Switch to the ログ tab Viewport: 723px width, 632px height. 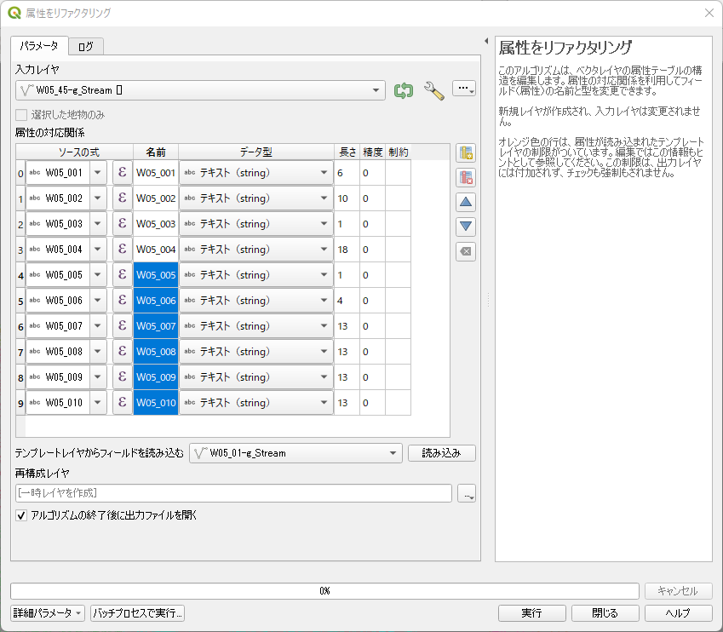pos(85,46)
